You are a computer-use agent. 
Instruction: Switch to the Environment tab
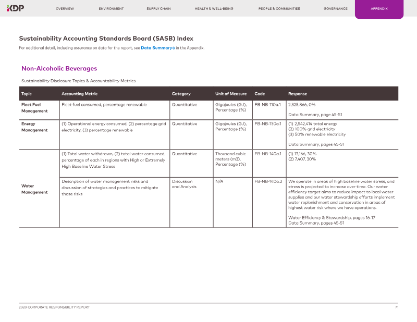[x=111, y=9]
